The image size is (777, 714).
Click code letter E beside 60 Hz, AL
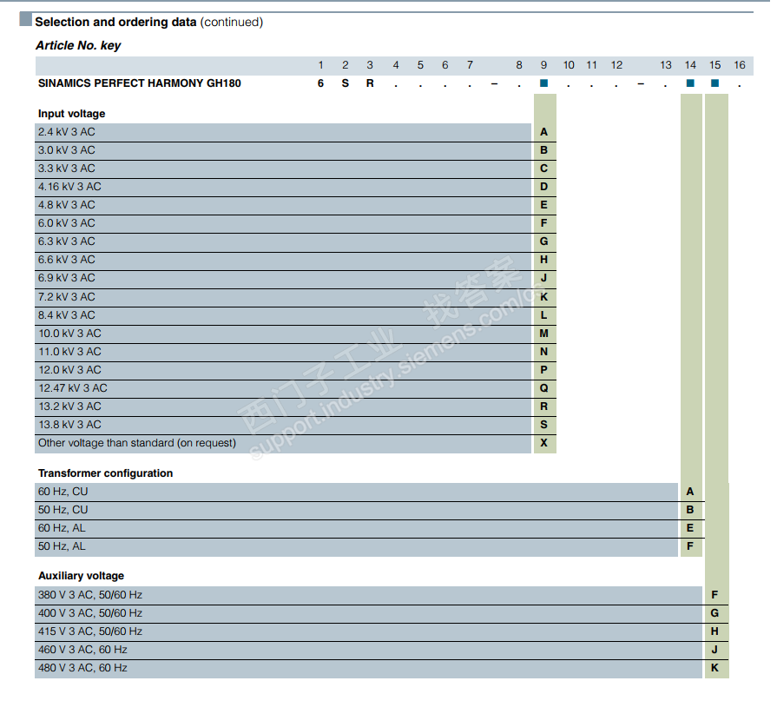pos(690,528)
